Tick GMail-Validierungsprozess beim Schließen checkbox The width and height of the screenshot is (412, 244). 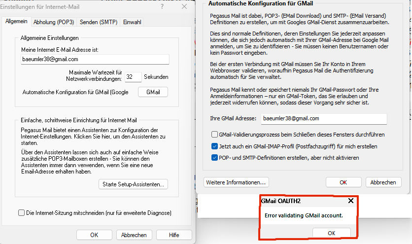coord(214,135)
